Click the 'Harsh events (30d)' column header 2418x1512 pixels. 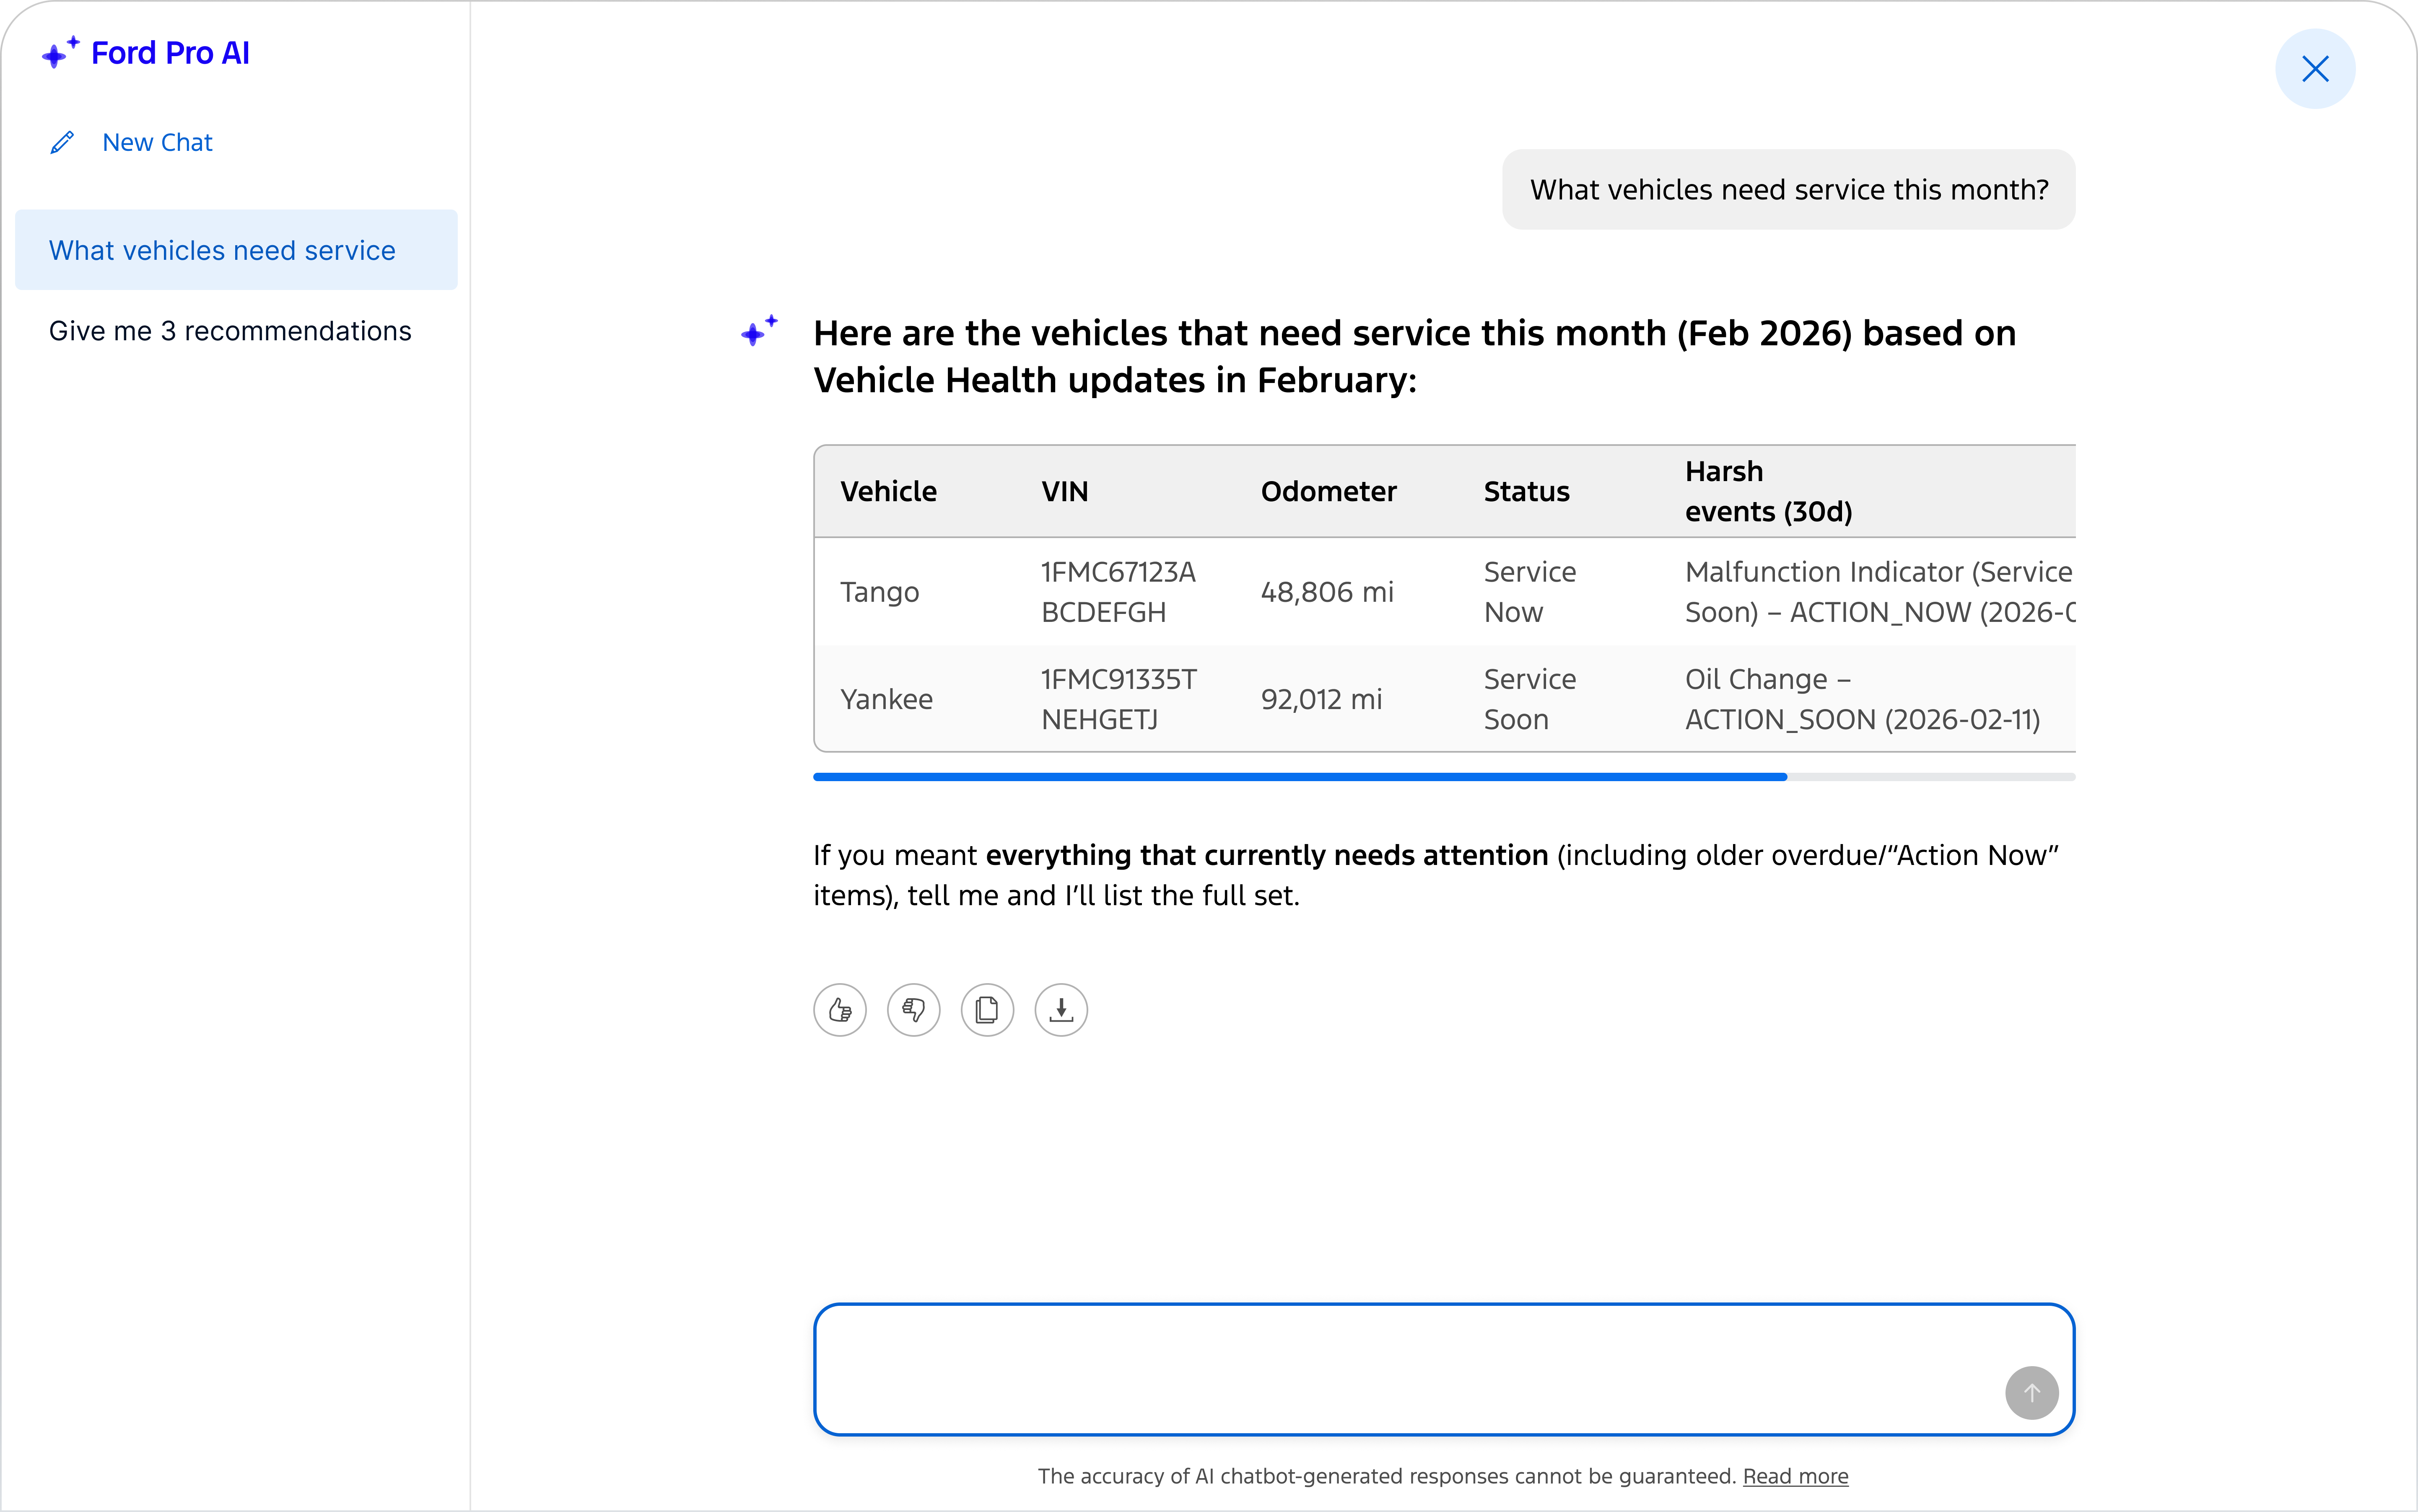(x=1768, y=491)
